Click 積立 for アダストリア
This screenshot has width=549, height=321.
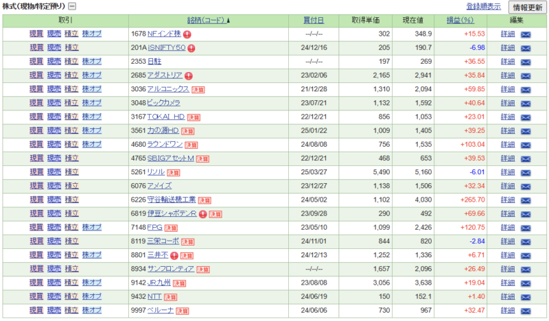71,75
